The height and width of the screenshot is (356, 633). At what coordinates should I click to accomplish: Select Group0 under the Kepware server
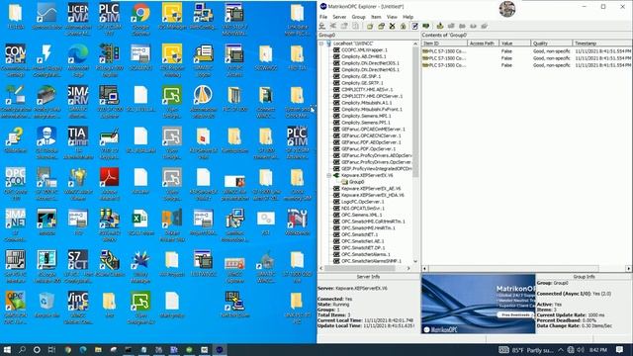click(356, 182)
